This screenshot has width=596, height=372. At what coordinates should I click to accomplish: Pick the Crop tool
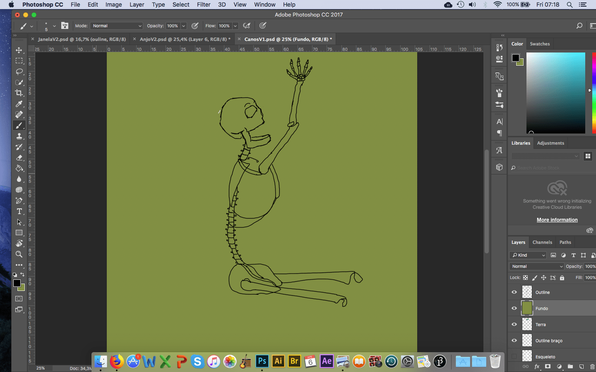point(19,93)
